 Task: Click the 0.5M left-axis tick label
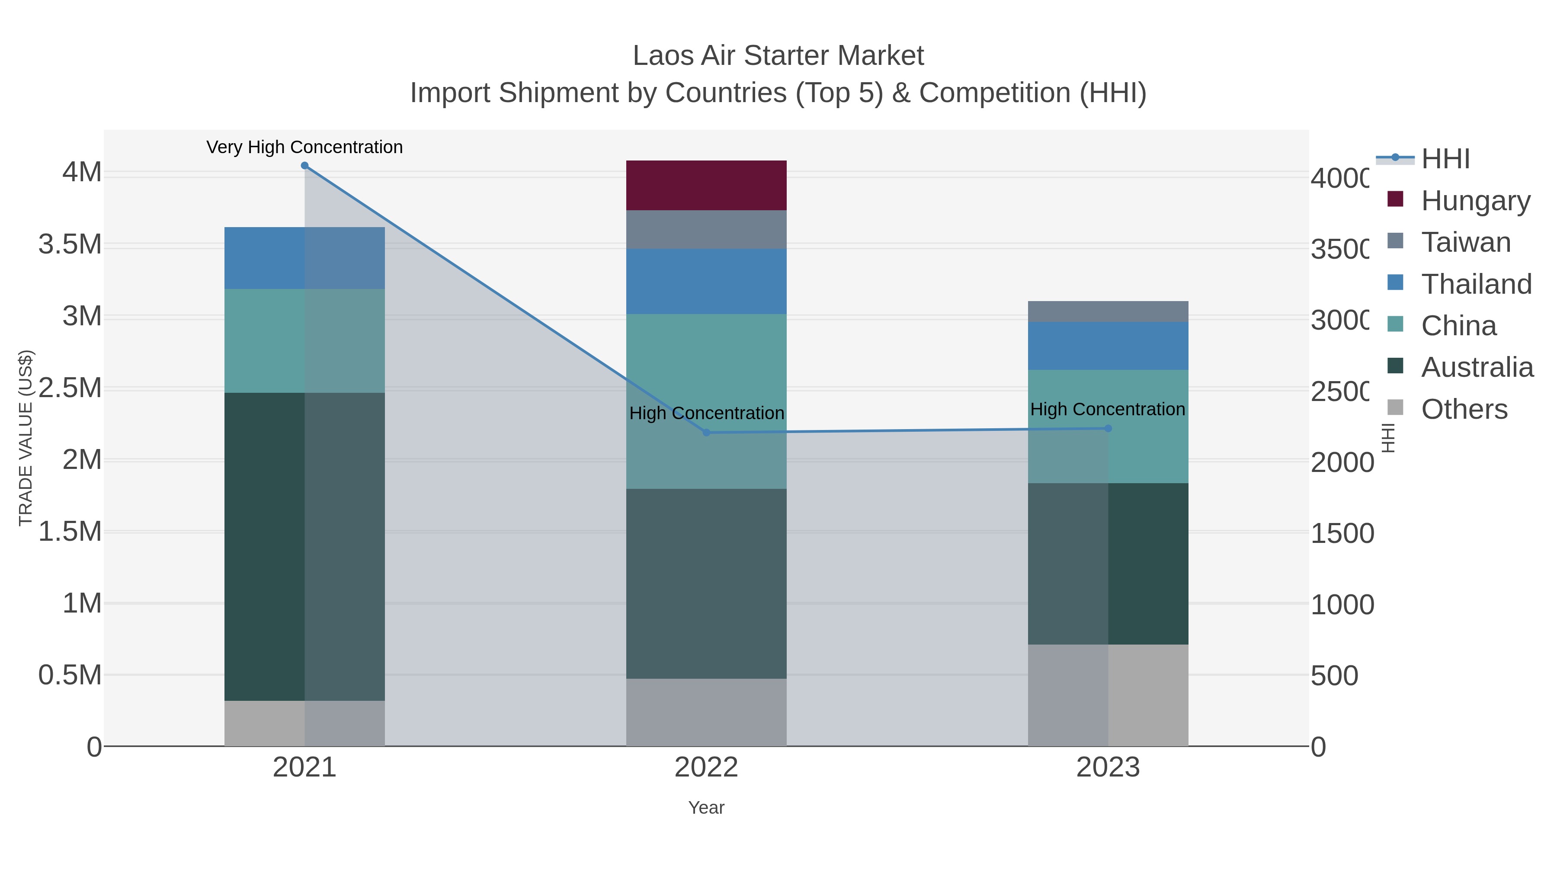tap(70, 675)
